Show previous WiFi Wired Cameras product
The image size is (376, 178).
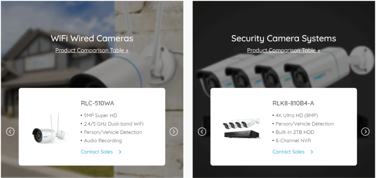click(x=10, y=132)
